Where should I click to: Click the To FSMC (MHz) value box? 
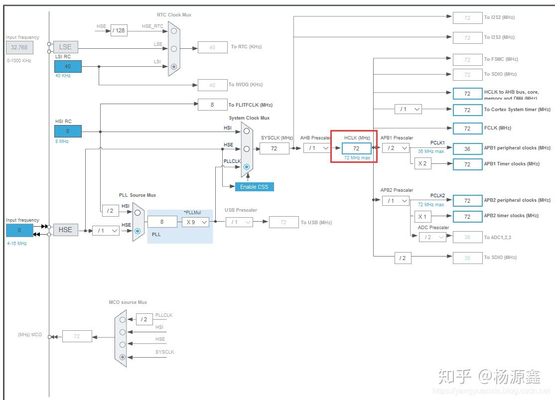coord(468,59)
